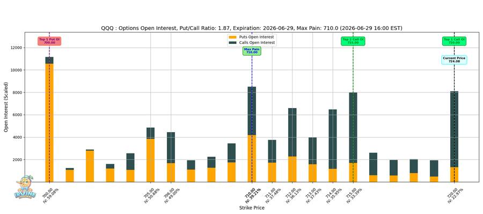This screenshot has width=483, height=214.
Task: Click the red 'Top 1 Put OI 700.00' annotation box
Action: coord(49,41)
